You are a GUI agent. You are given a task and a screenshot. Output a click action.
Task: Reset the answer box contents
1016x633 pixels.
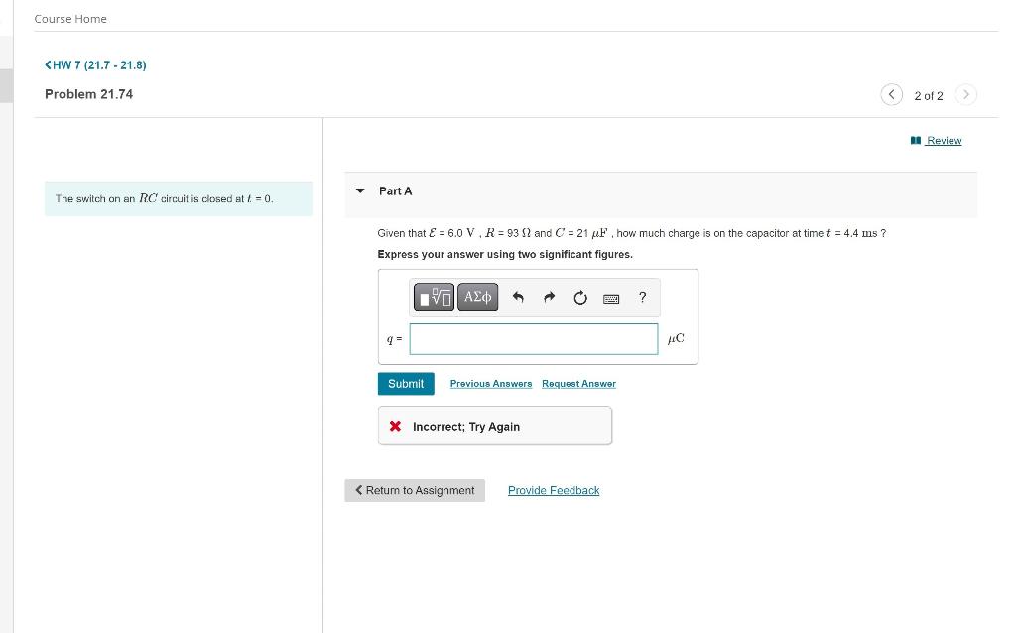point(579,297)
